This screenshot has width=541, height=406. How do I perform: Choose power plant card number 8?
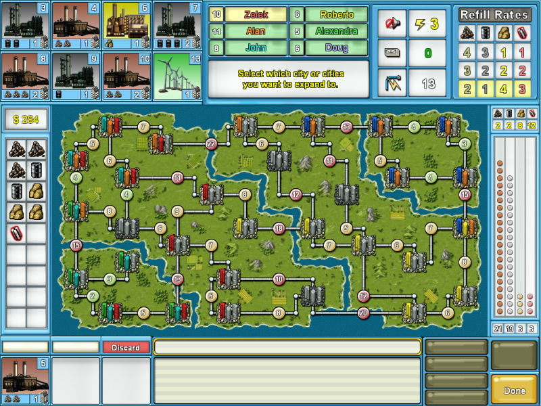pyautogui.click(x=25, y=76)
